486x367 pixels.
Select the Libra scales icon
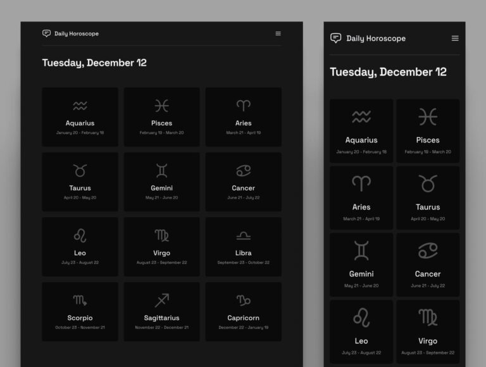point(243,236)
